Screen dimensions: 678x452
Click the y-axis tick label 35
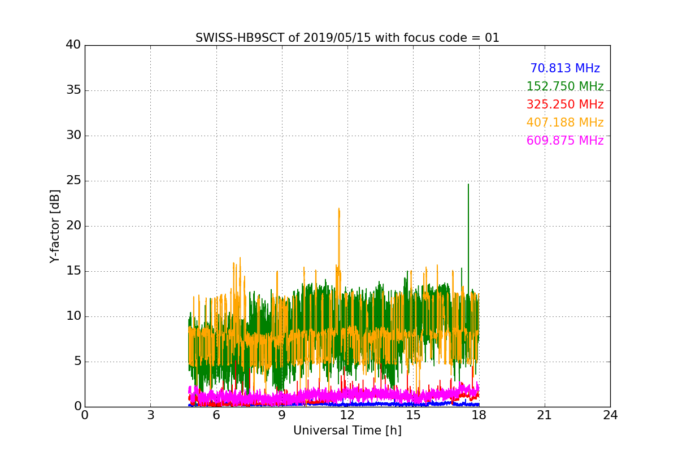tap(73, 90)
